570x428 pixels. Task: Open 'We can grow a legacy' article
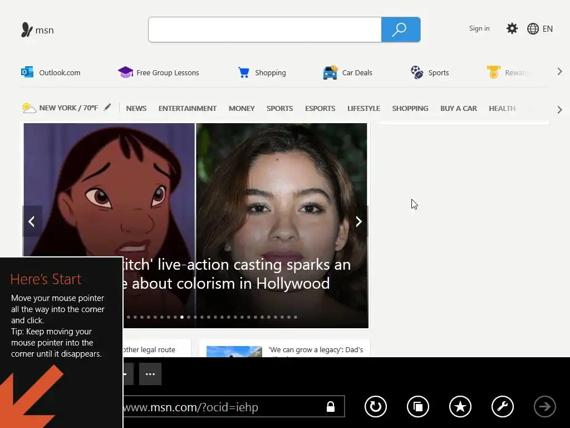tap(316, 350)
